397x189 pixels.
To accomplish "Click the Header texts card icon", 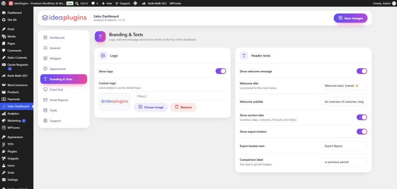I will [244, 56].
